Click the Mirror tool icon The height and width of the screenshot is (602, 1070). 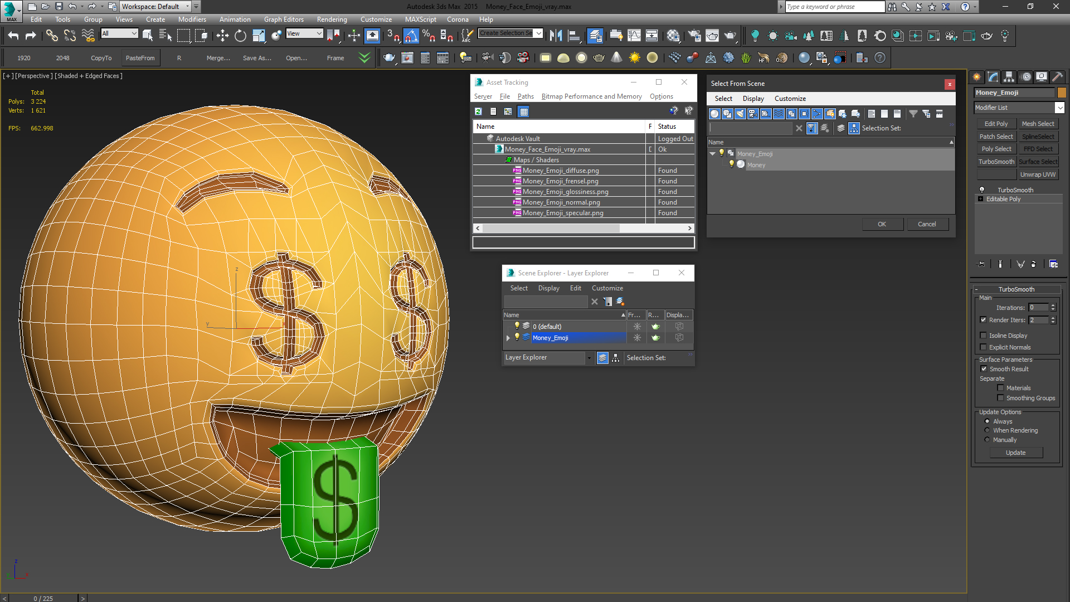(x=556, y=36)
